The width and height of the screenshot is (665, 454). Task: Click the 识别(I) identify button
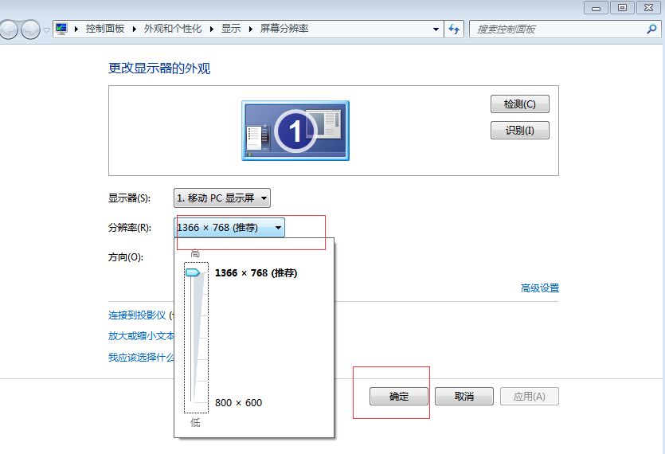[519, 131]
